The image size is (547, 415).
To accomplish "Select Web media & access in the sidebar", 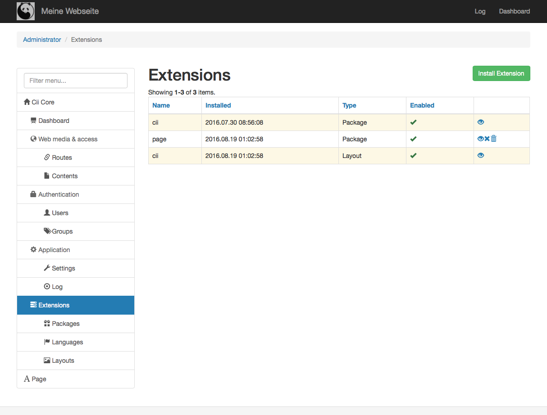I will click(x=76, y=139).
